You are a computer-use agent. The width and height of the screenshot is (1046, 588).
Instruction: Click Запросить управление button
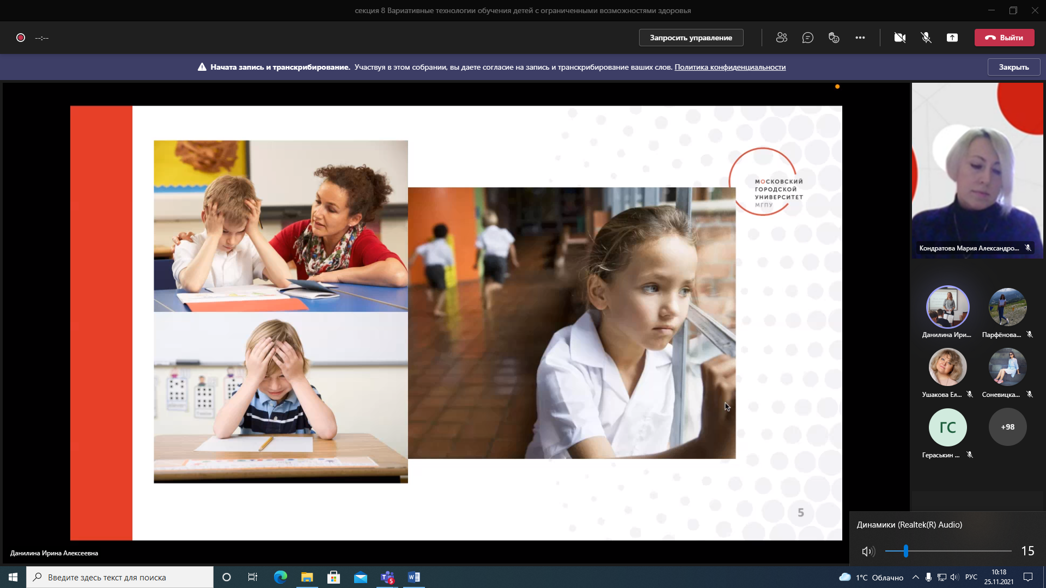point(691,38)
